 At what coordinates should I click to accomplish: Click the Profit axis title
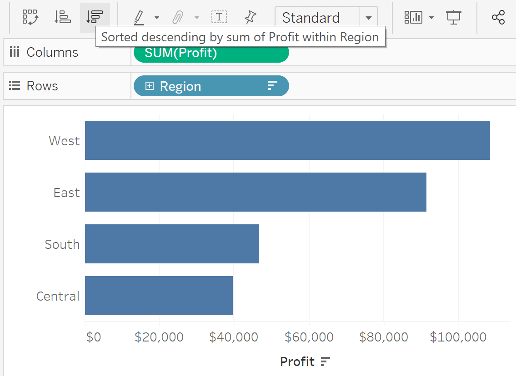tap(297, 361)
